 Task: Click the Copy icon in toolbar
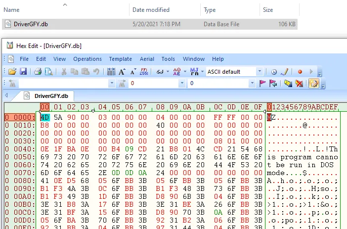click(74, 72)
